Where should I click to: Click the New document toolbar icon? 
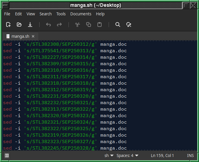(8, 24)
